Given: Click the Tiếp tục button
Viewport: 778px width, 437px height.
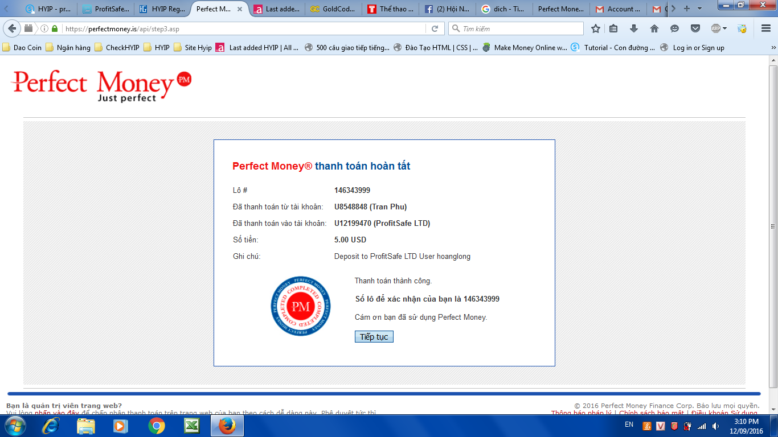Looking at the screenshot, I should point(374,337).
